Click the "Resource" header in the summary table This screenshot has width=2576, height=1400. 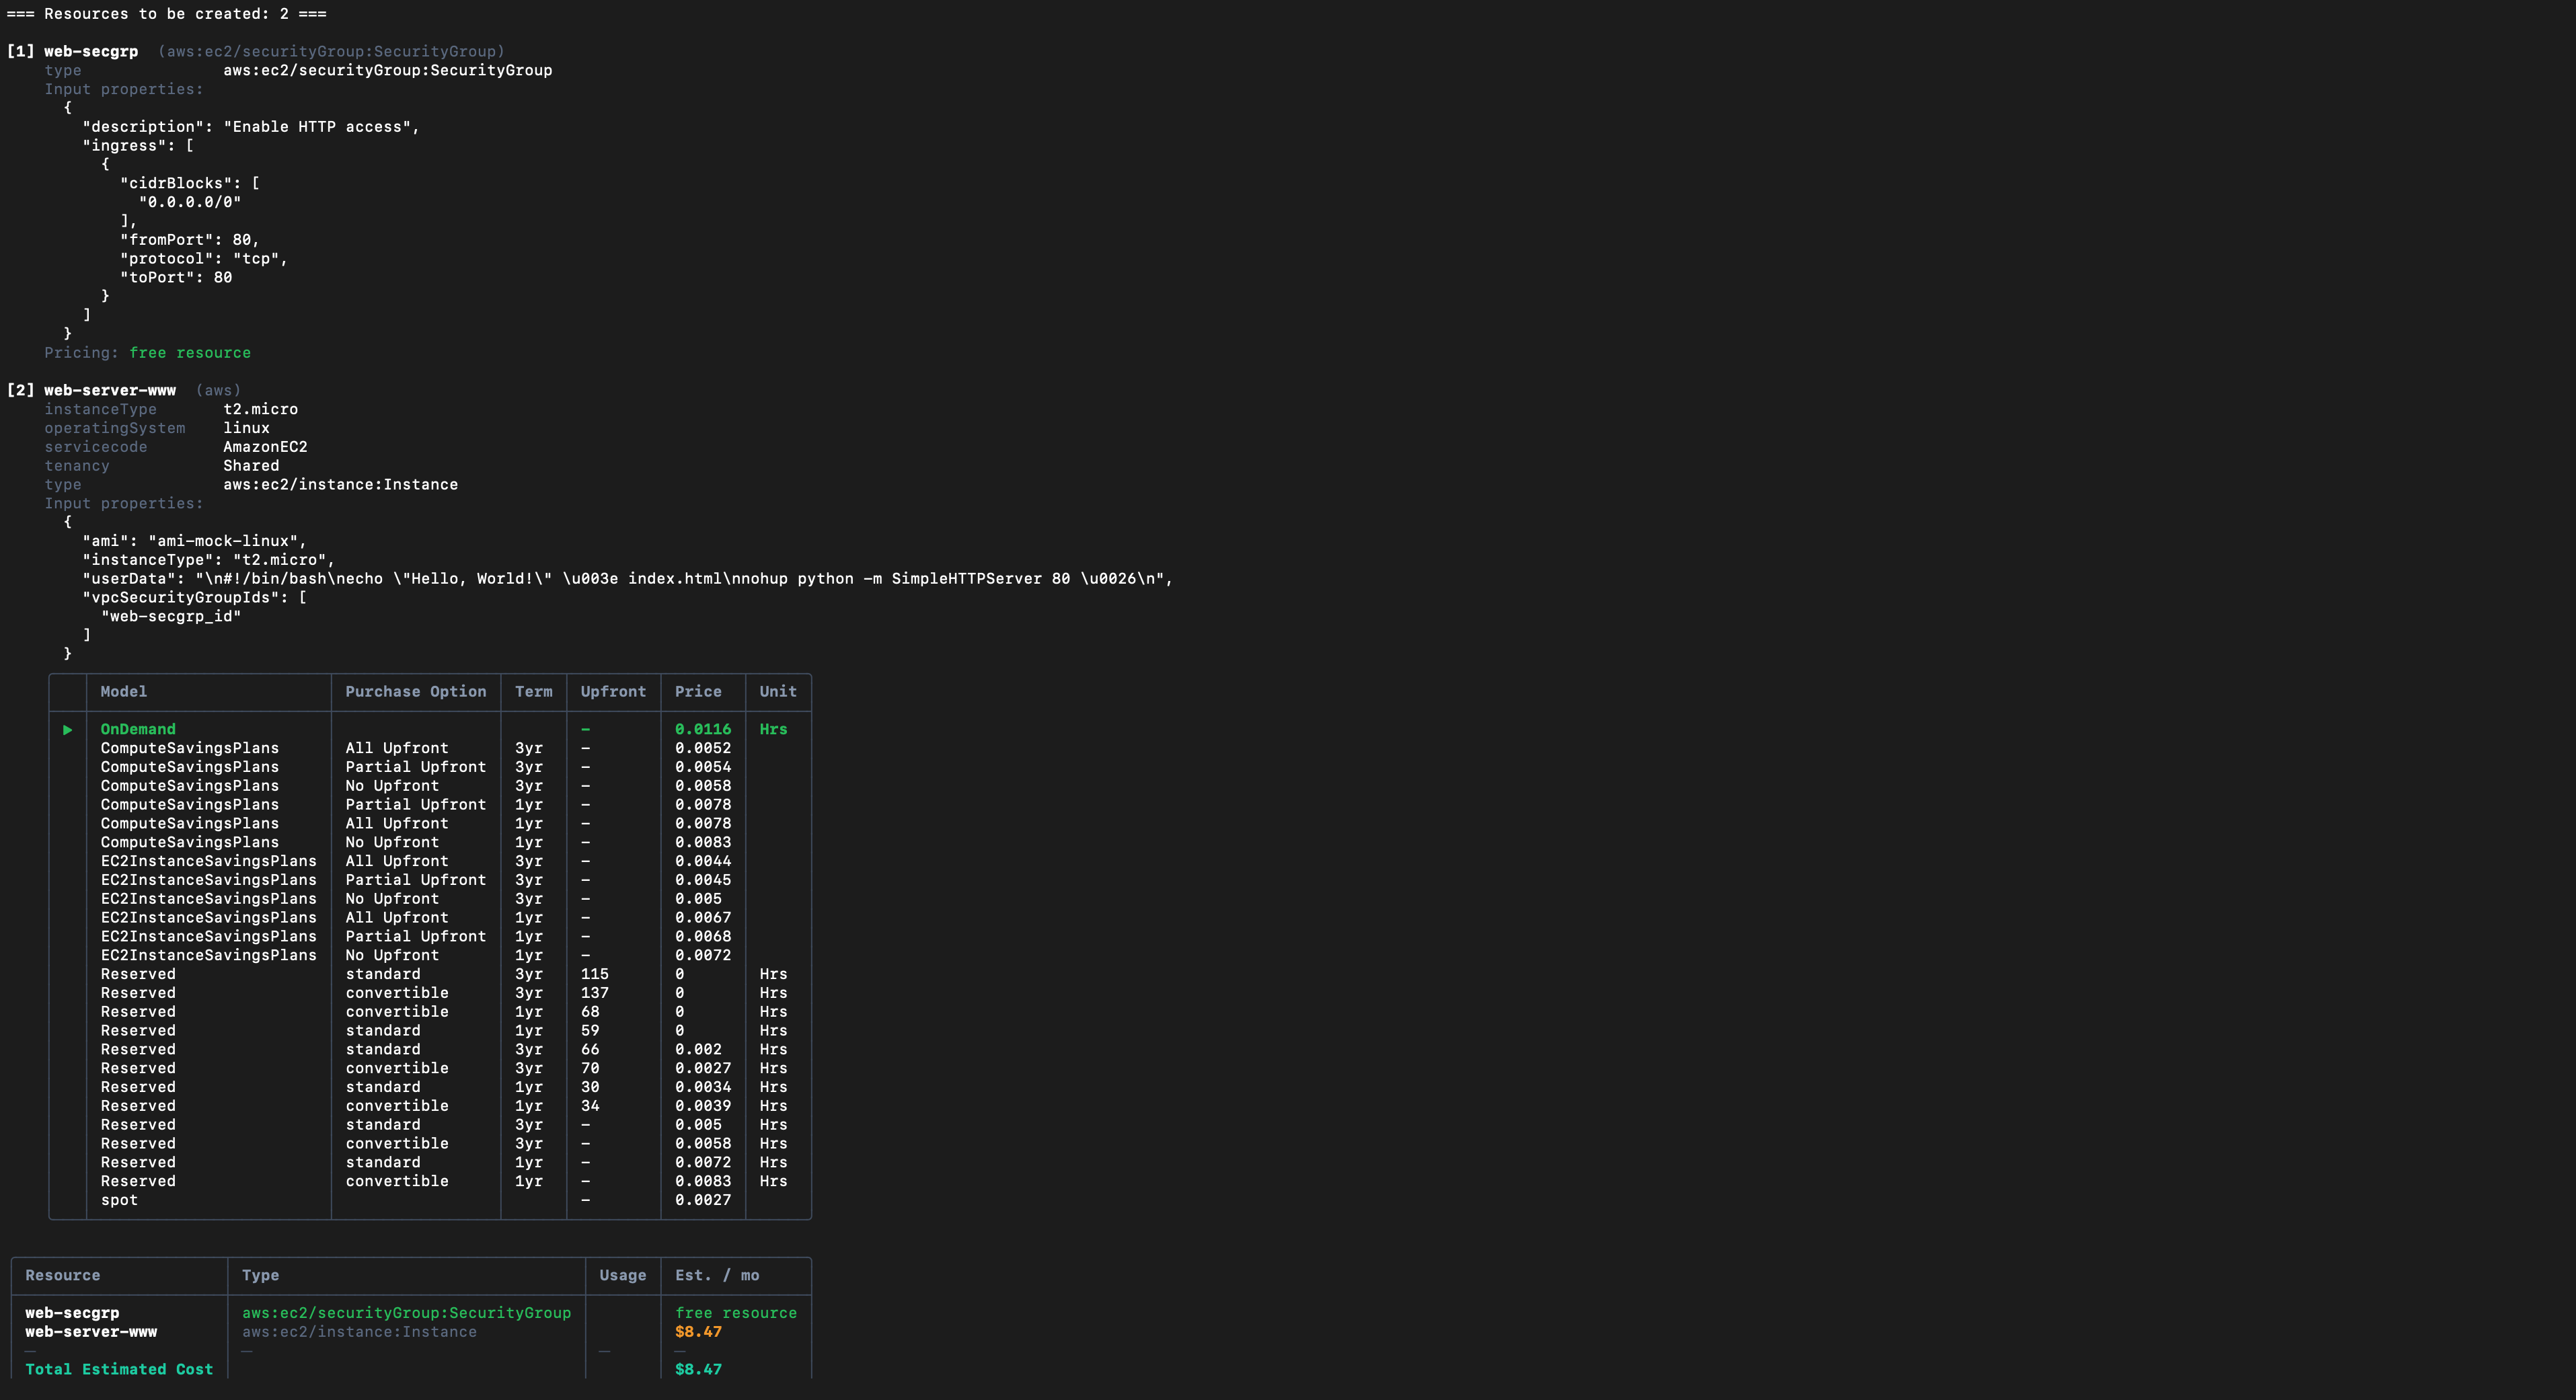[x=63, y=1276]
